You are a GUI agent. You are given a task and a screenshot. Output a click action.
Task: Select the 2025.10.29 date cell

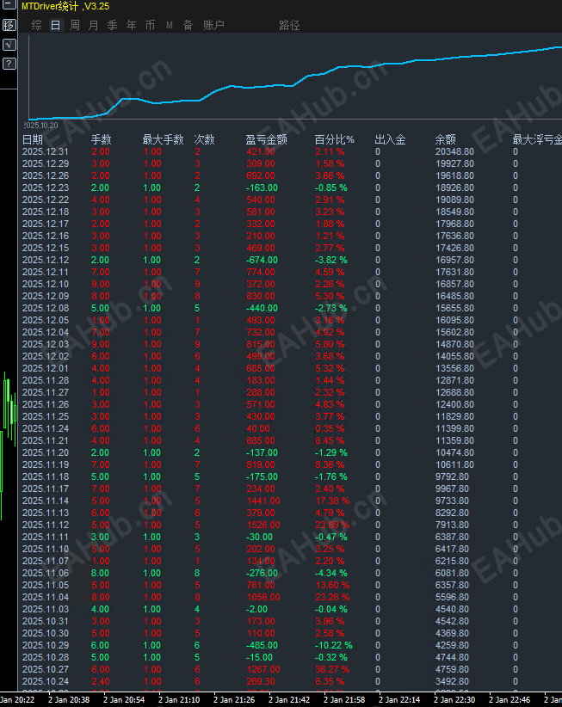(x=45, y=645)
